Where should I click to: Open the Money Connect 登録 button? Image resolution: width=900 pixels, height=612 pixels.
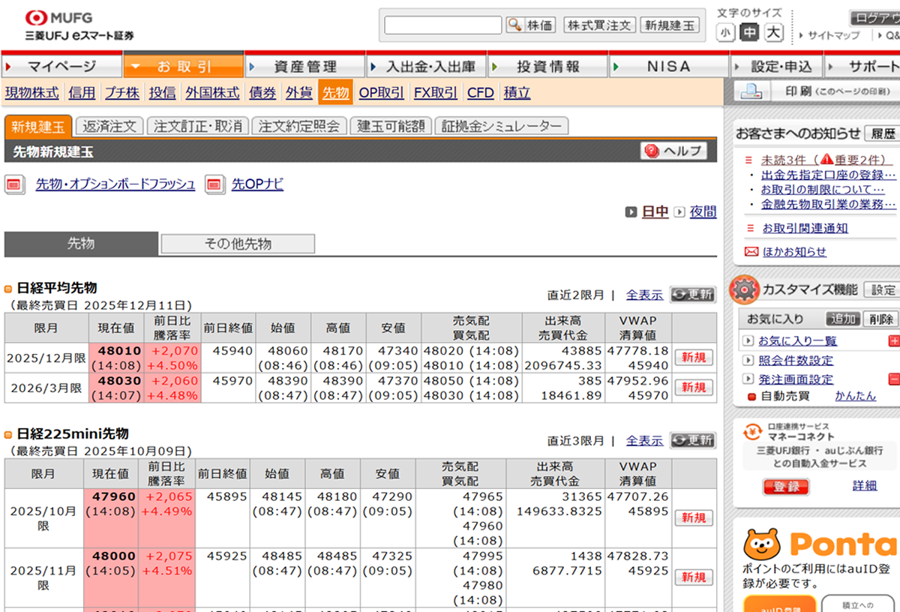tap(786, 487)
